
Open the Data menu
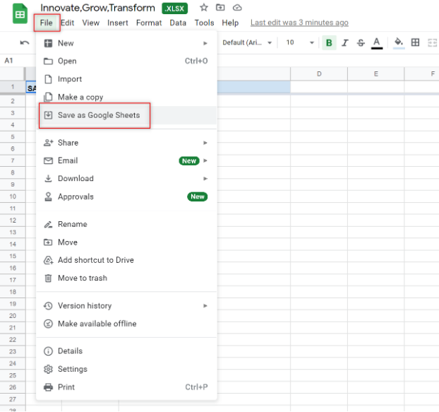[x=178, y=23]
